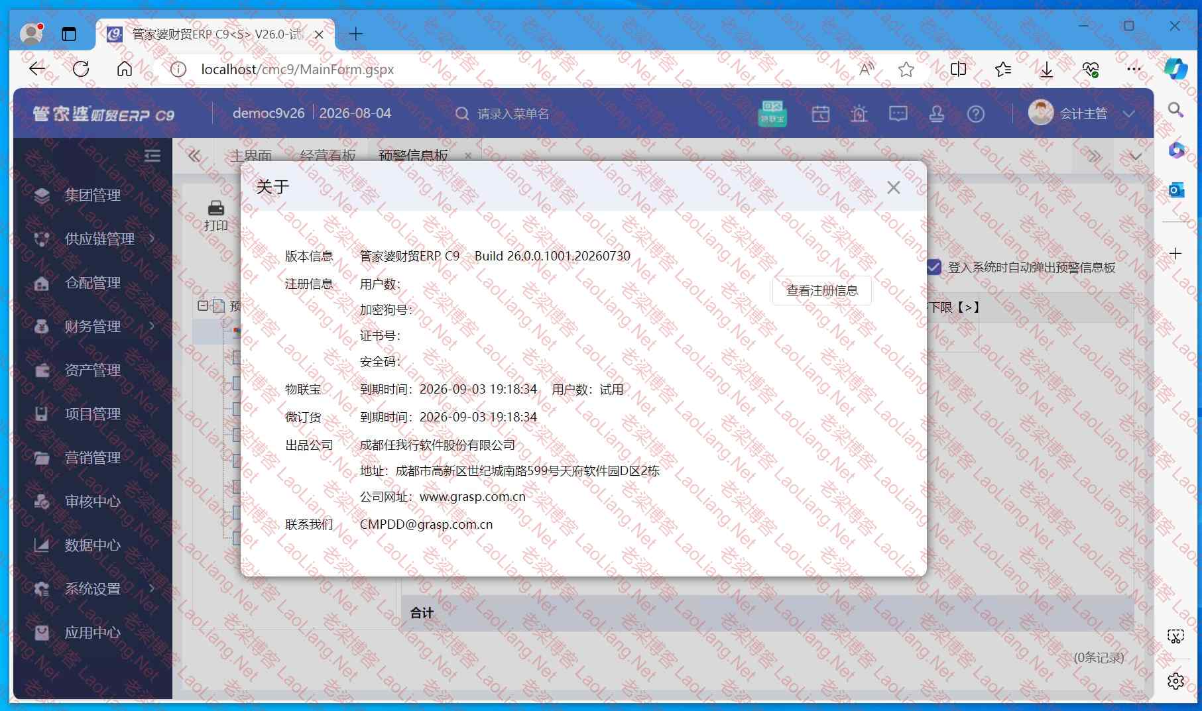Click the 项目管理 sidebar icon
The height and width of the screenshot is (711, 1202).
coord(42,414)
